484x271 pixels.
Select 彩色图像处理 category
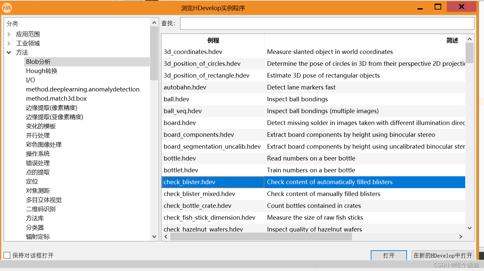pyautogui.click(x=44, y=145)
